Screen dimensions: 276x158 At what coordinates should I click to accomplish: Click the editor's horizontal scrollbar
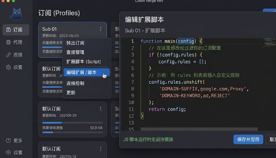pos(199,129)
